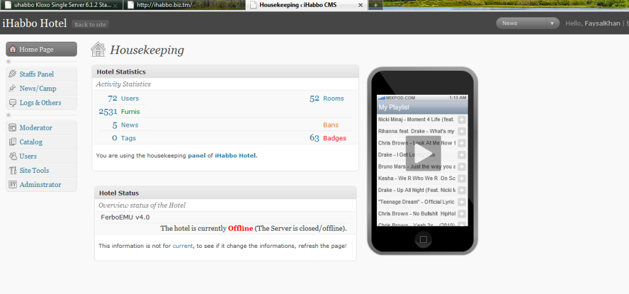The width and height of the screenshot is (629, 294).
Task: Click the Adminstrator sidebar icon
Action: [x=12, y=185]
